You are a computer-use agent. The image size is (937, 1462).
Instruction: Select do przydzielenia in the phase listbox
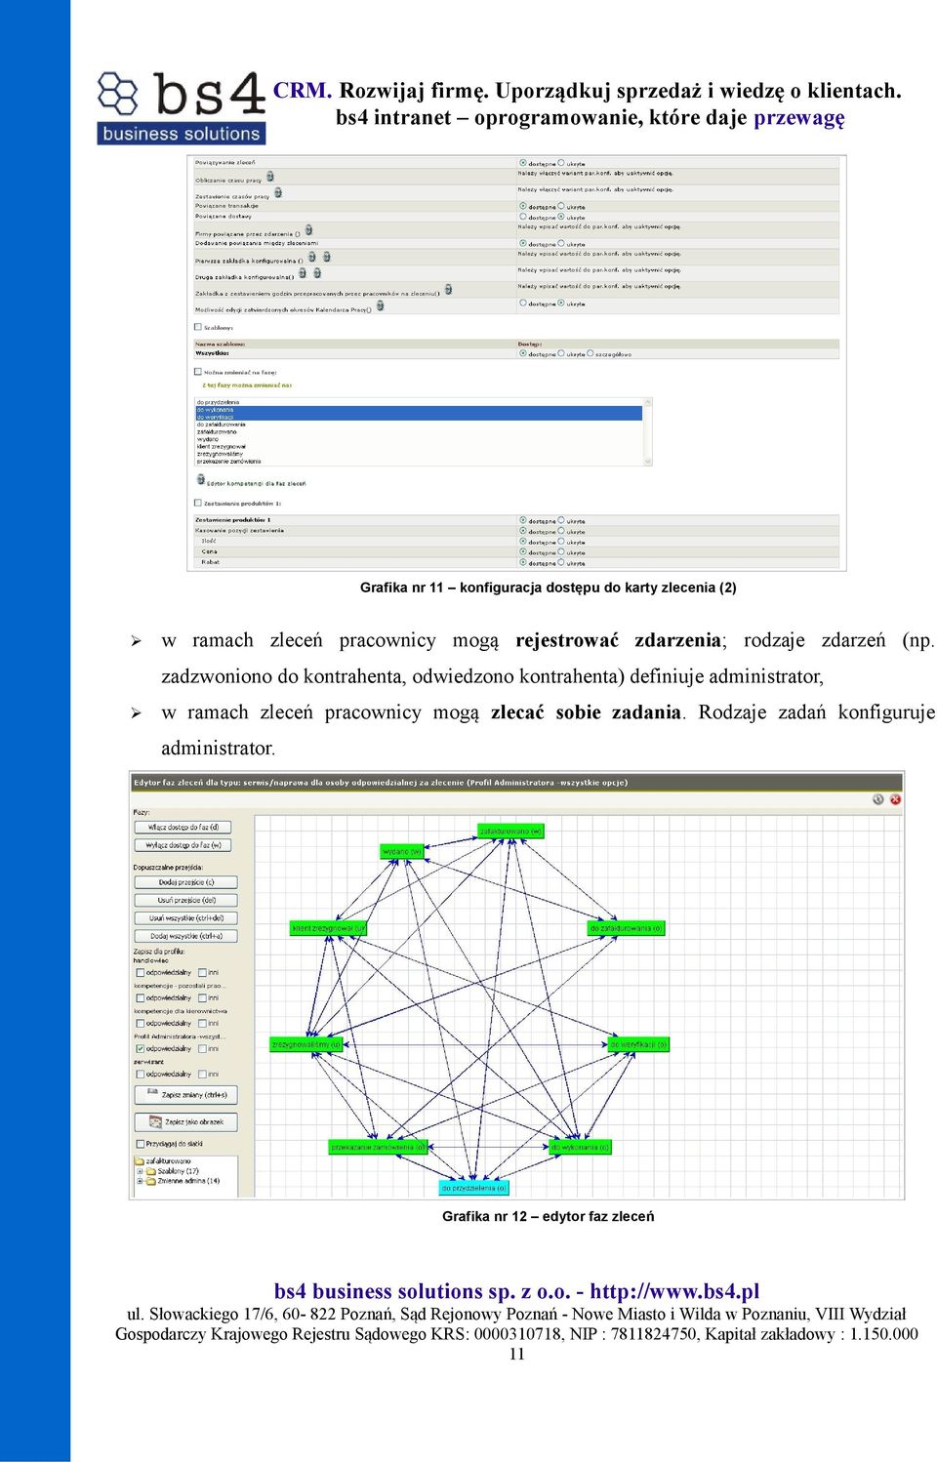pyautogui.click(x=419, y=402)
